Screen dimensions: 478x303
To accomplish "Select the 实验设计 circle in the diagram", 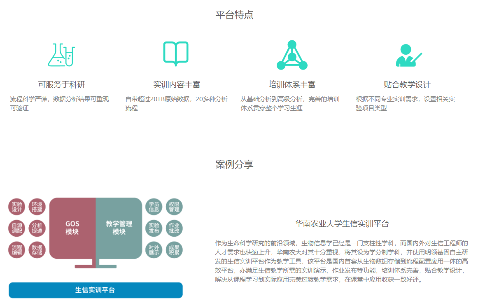I will (17, 207).
